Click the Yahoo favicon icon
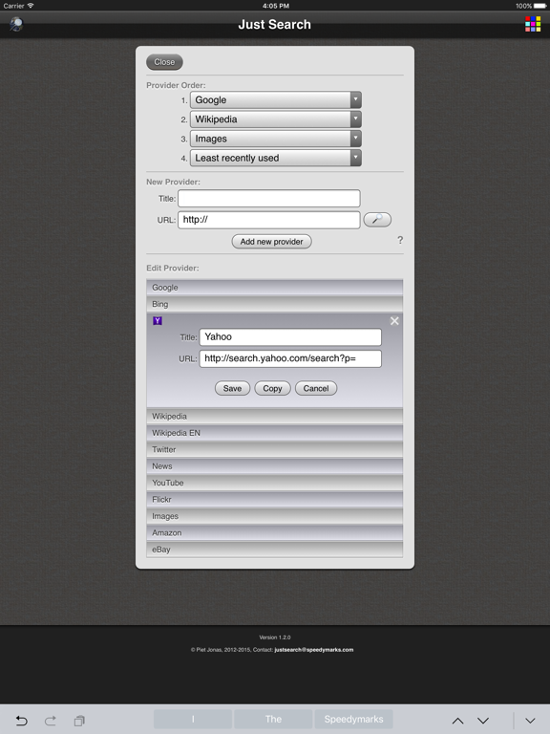The width and height of the screenshot is (550, 734). (158, 321)
